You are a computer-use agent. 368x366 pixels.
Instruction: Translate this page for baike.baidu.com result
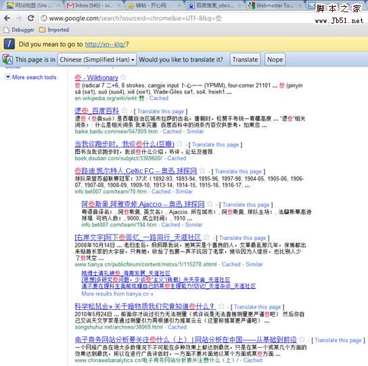click(160, 111)
